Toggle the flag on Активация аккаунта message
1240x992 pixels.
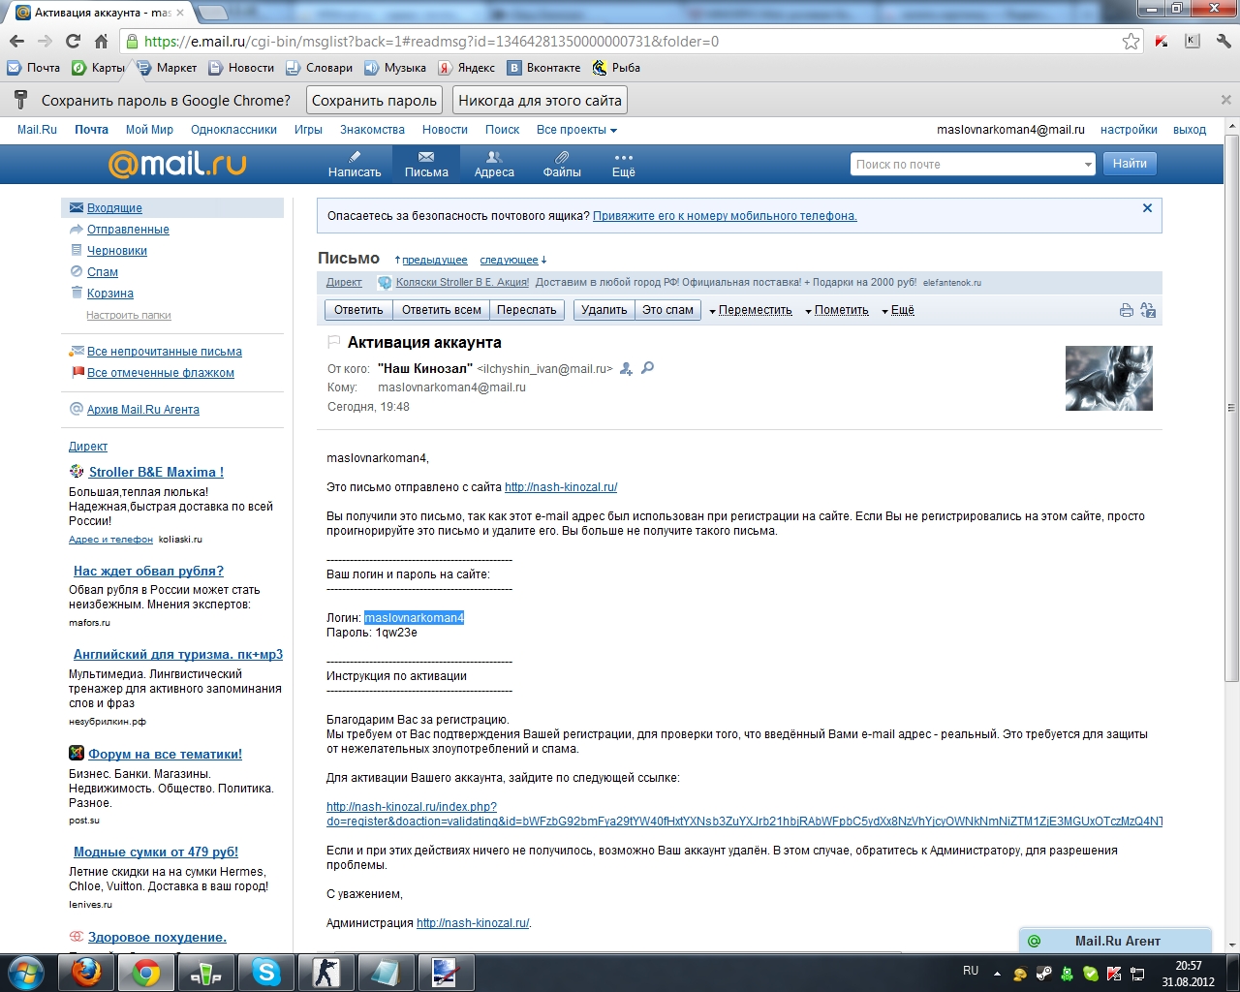(334, 342)
